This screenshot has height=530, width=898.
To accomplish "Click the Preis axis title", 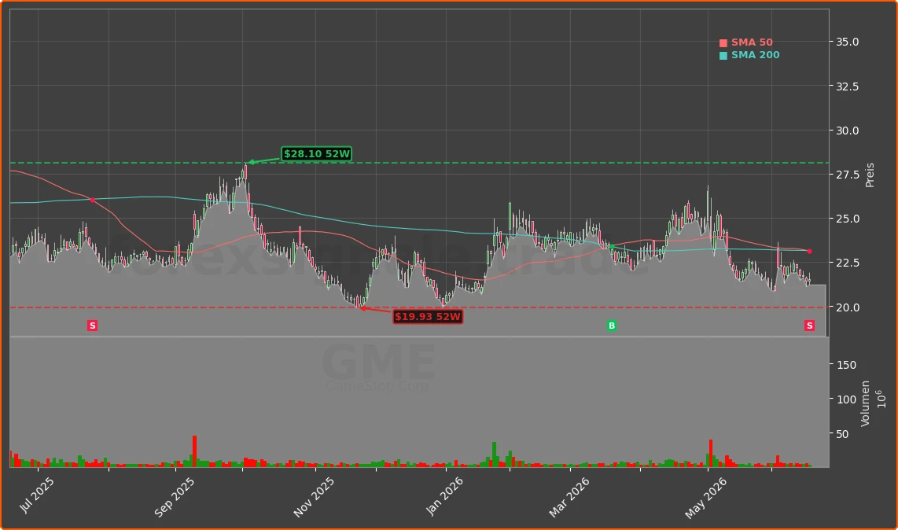I will pyautogui.click(x=870, y=175).
